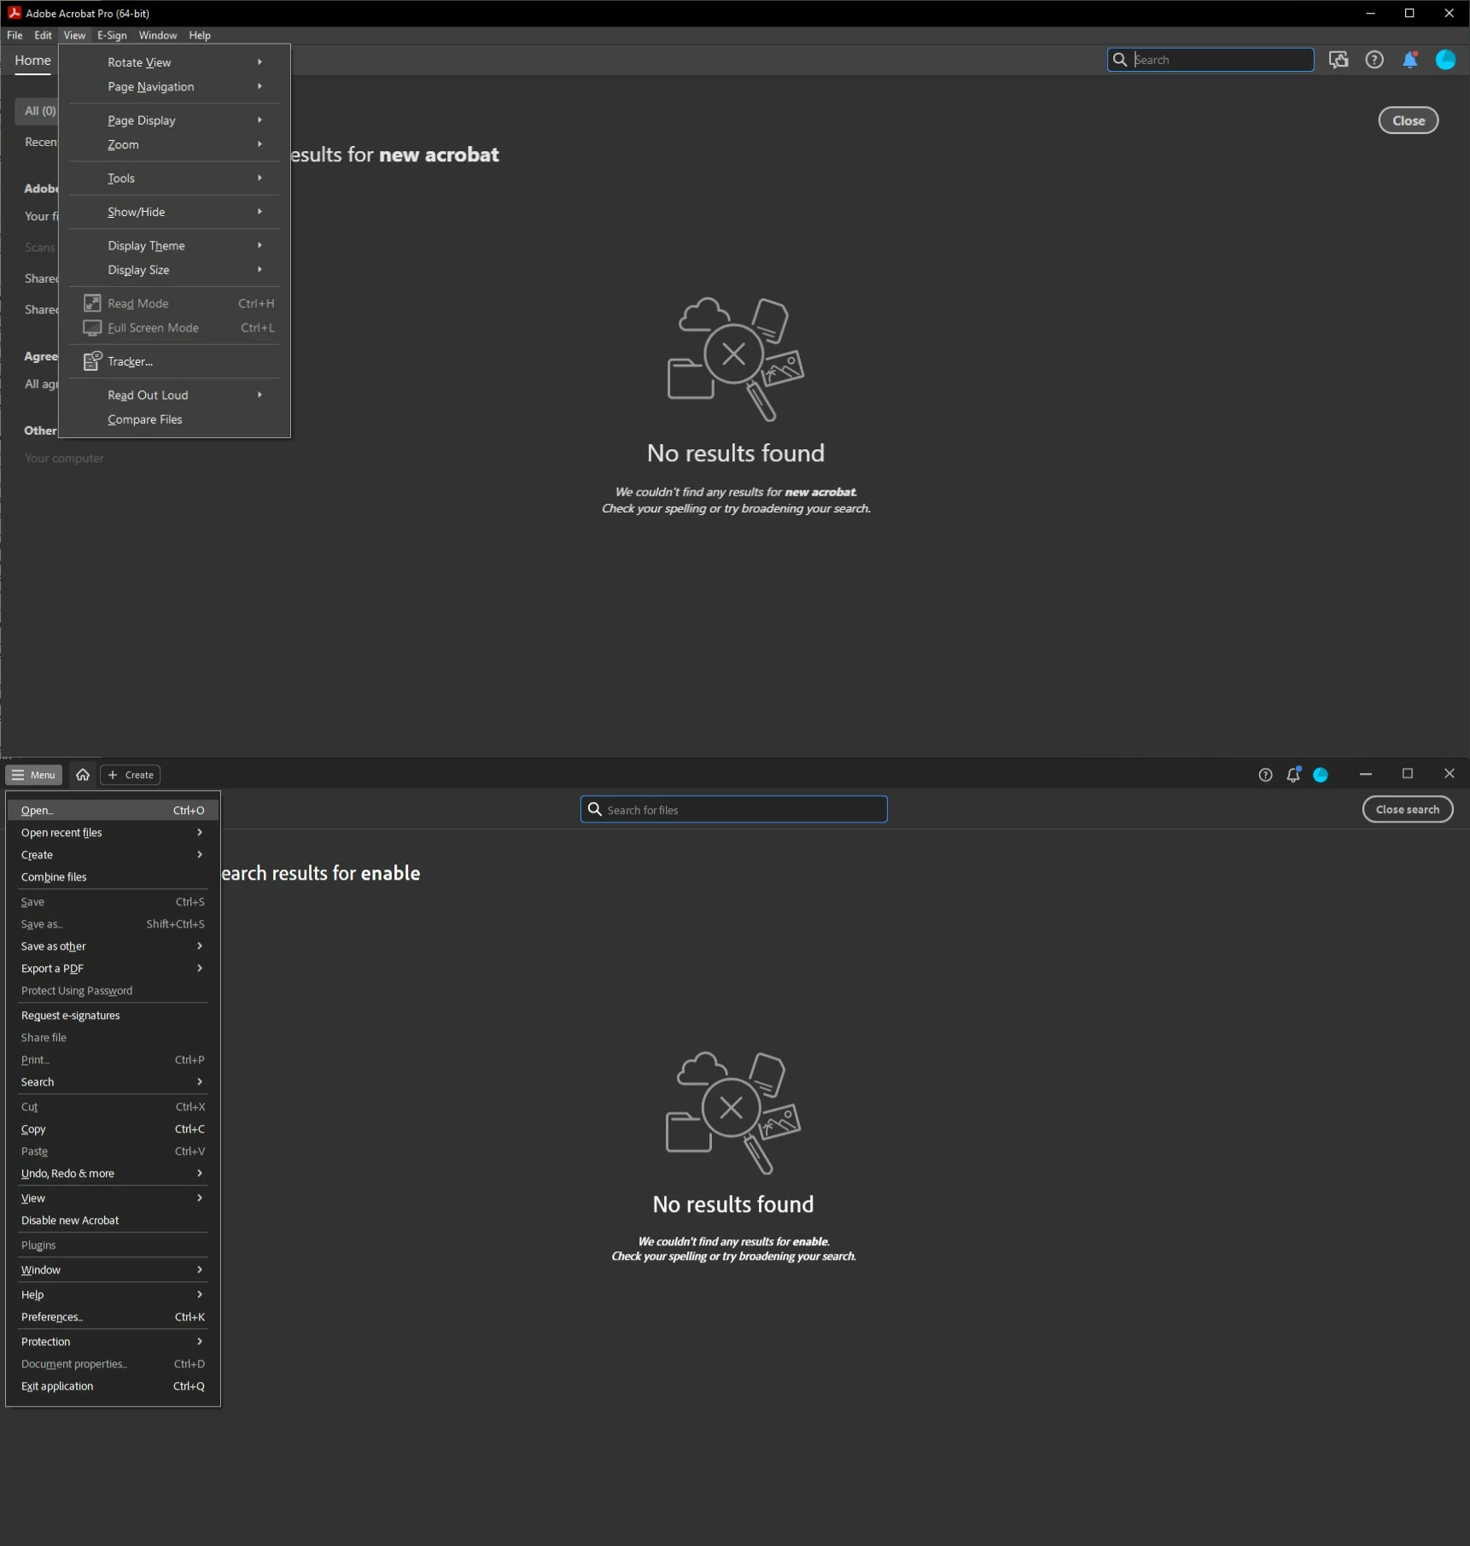
Task: Choose Open... in the bottom Menu list
Action: pos(113,810)
